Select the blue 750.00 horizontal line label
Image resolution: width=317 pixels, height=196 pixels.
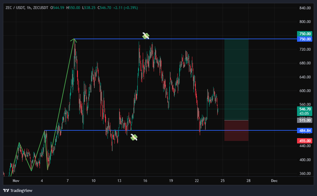305,39
